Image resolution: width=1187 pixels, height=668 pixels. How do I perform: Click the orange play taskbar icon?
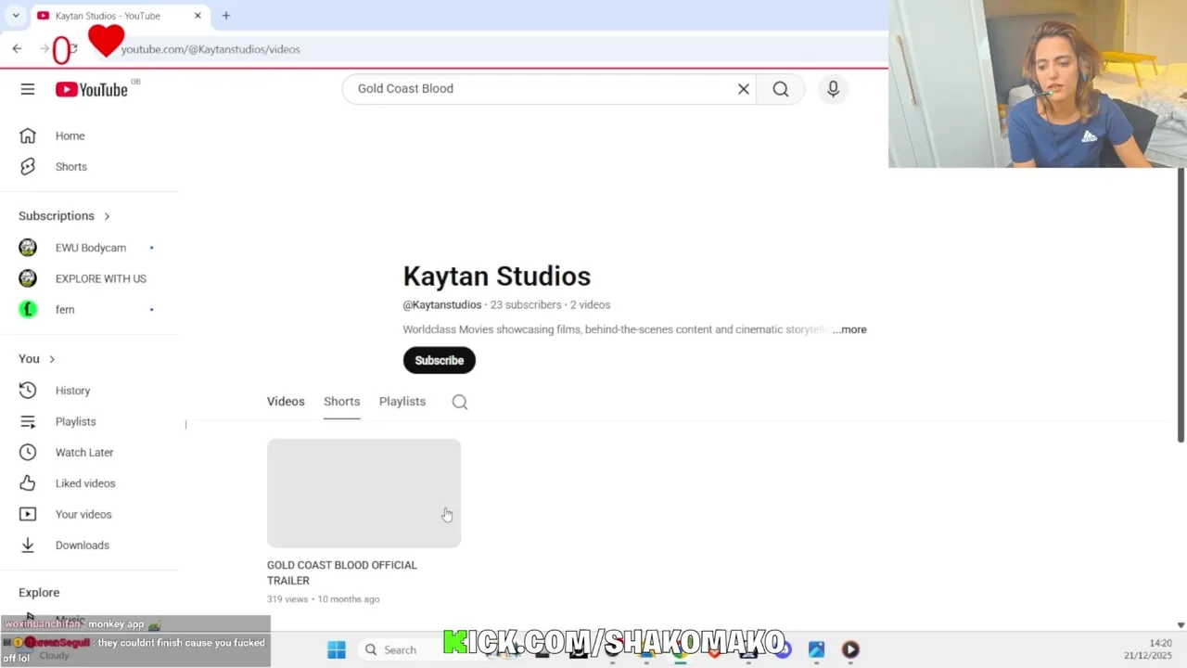850,649
